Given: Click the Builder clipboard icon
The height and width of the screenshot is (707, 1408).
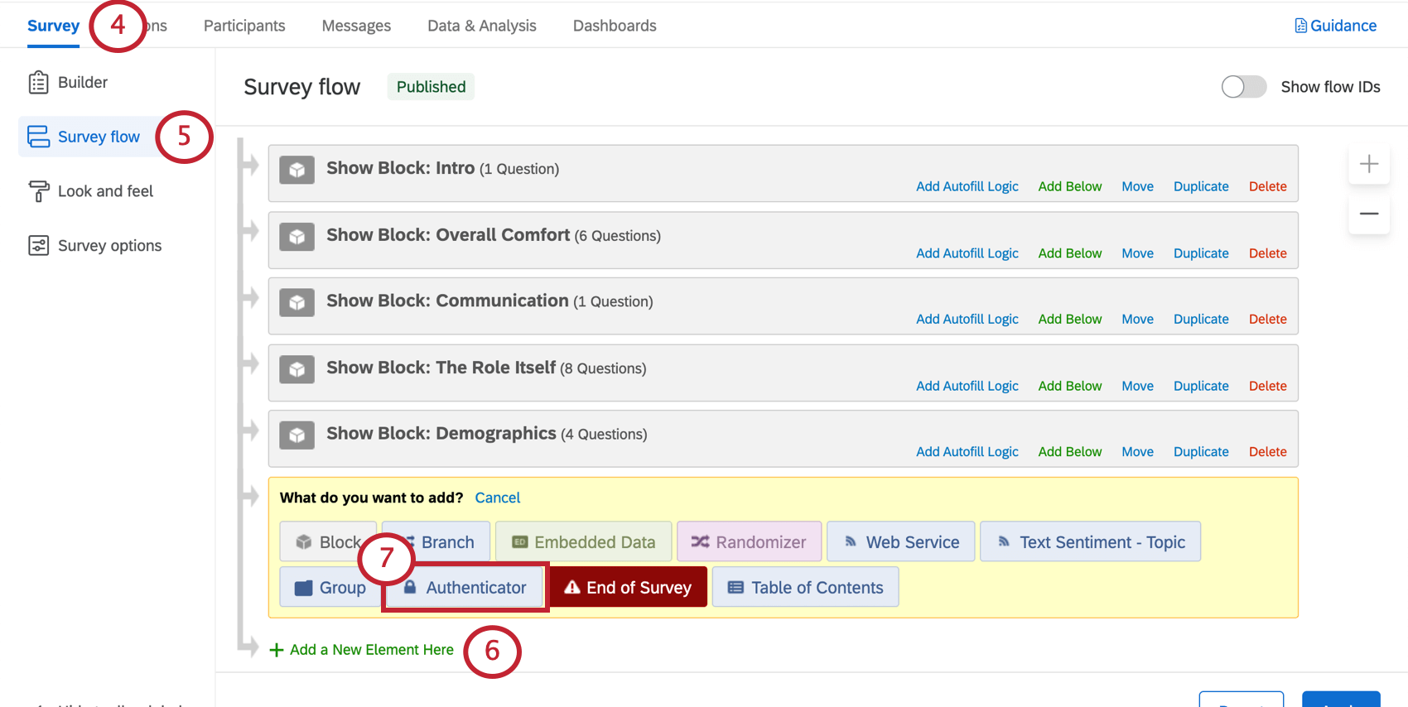Looking at the screenshot, I should (x=38, y=82).
